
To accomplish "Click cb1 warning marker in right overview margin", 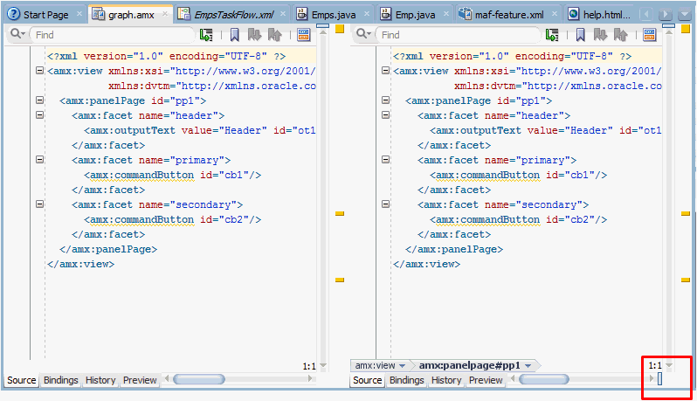I will (x=686, y=213).
